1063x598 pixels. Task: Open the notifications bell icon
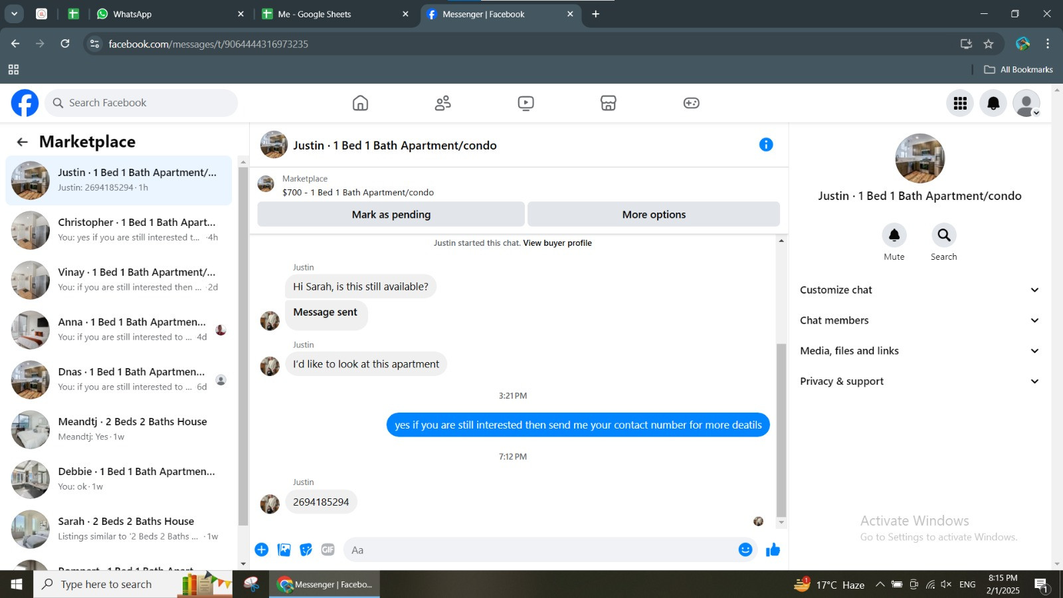pyautogui.click(x=993, y=103)
